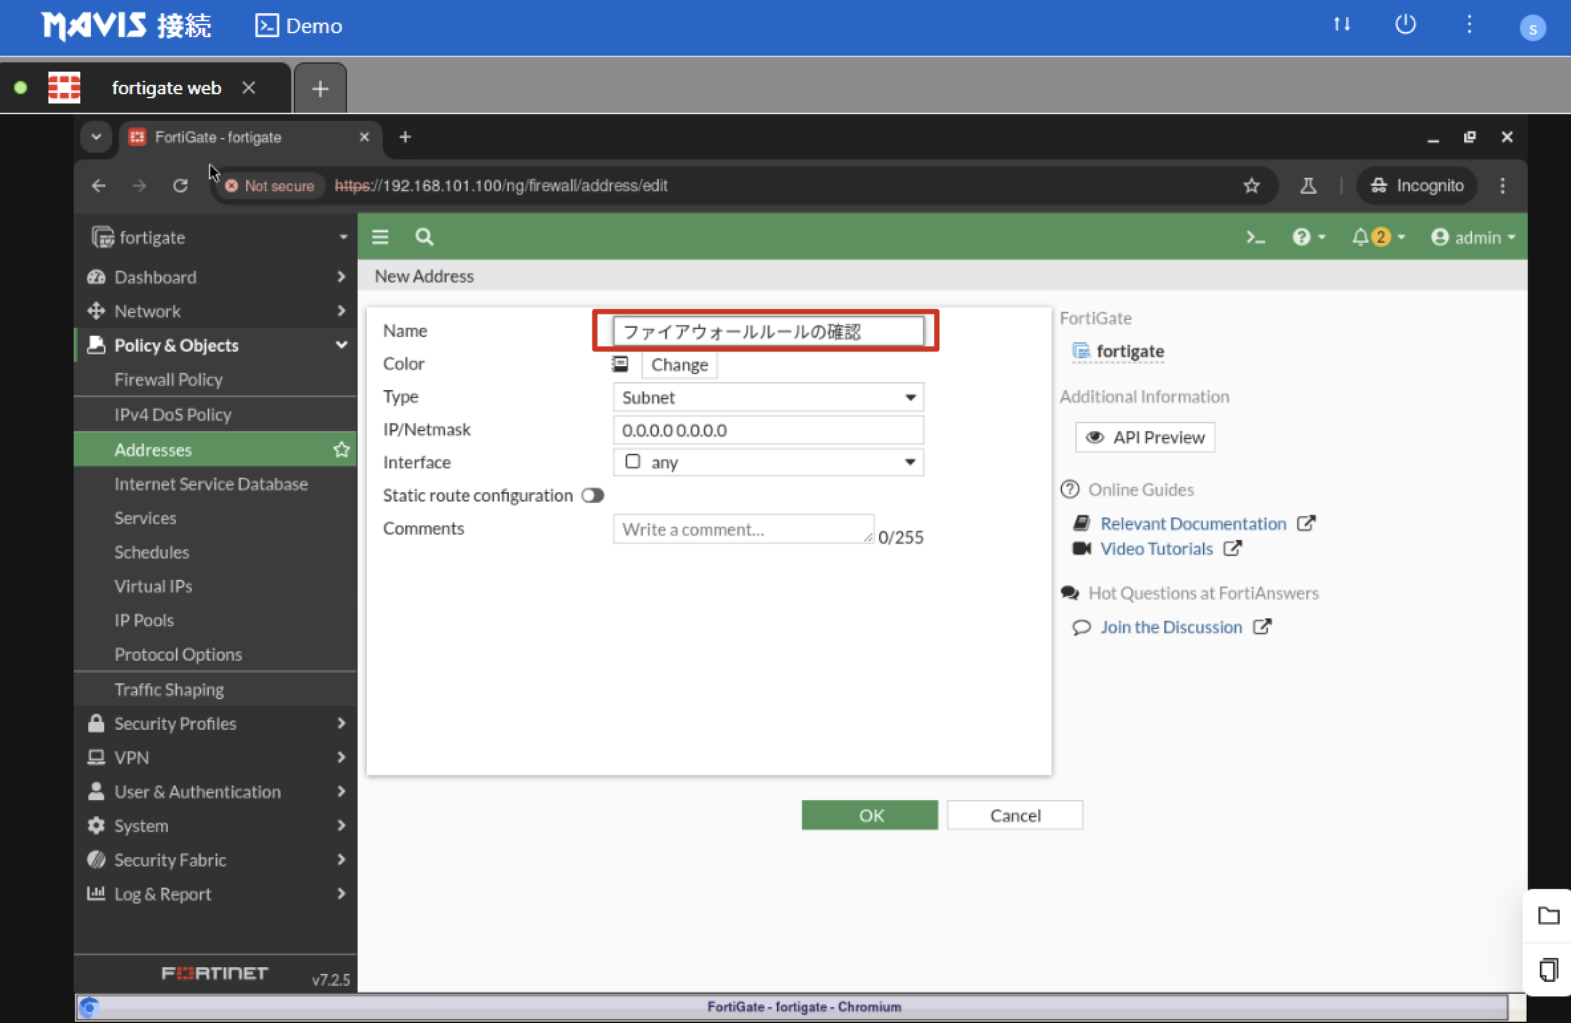This screenshot has height=1023, width=1571.
Task: Open the CLI console icon
Action: tap(1255, 238)
